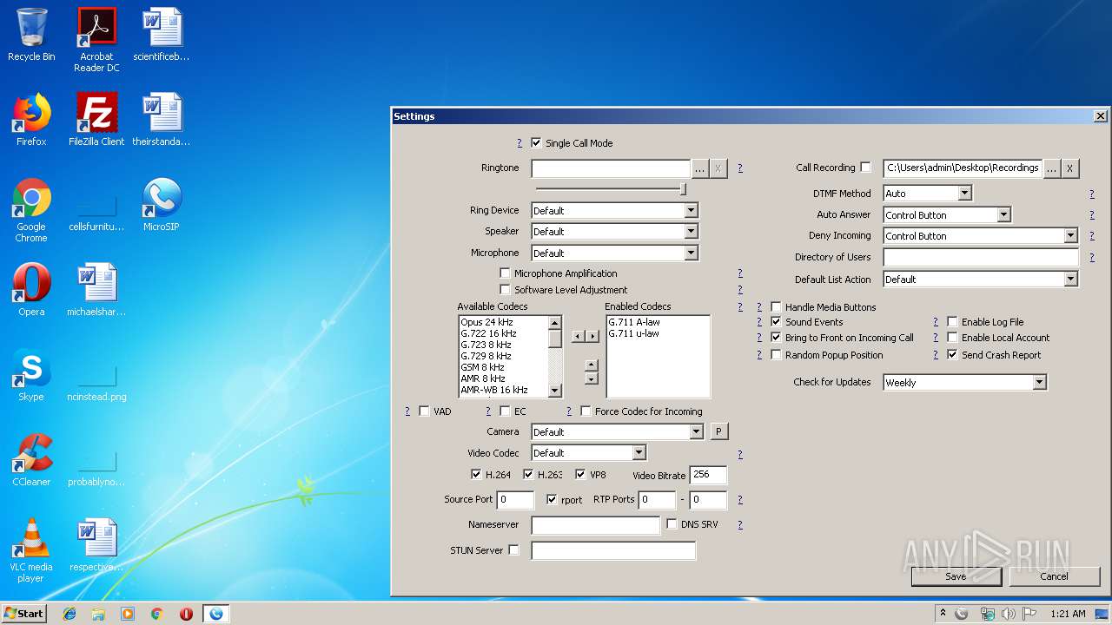Image resolution: width=1112 pixels, height=625 pixels.
Task: Enable STUN Server checkbox
Action: (513, 549)
